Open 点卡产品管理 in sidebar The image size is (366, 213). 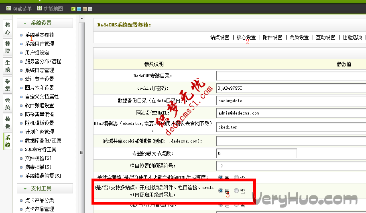(x=39, y=209)
